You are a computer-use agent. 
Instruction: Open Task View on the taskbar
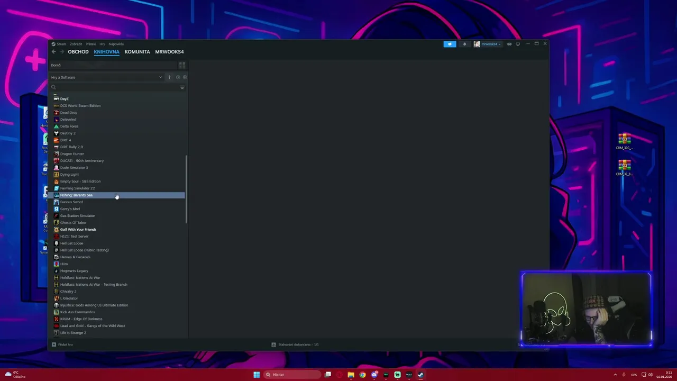[x=328, y=375]
